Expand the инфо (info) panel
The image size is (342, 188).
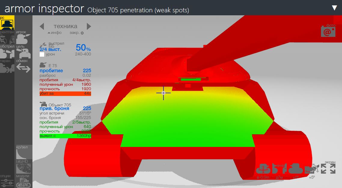pyautogui.click(x=55, y=33)
